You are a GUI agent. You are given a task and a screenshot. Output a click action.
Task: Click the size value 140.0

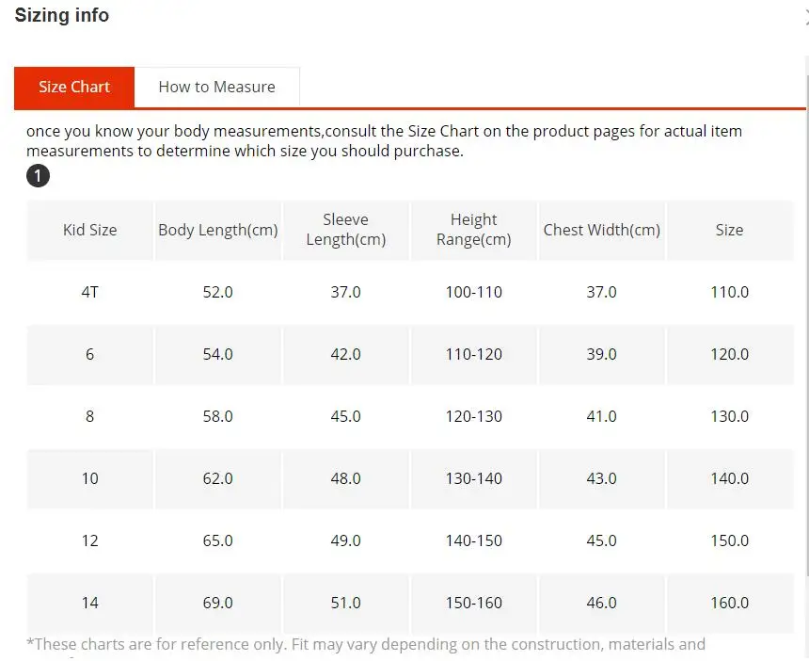tap(730, 478)
